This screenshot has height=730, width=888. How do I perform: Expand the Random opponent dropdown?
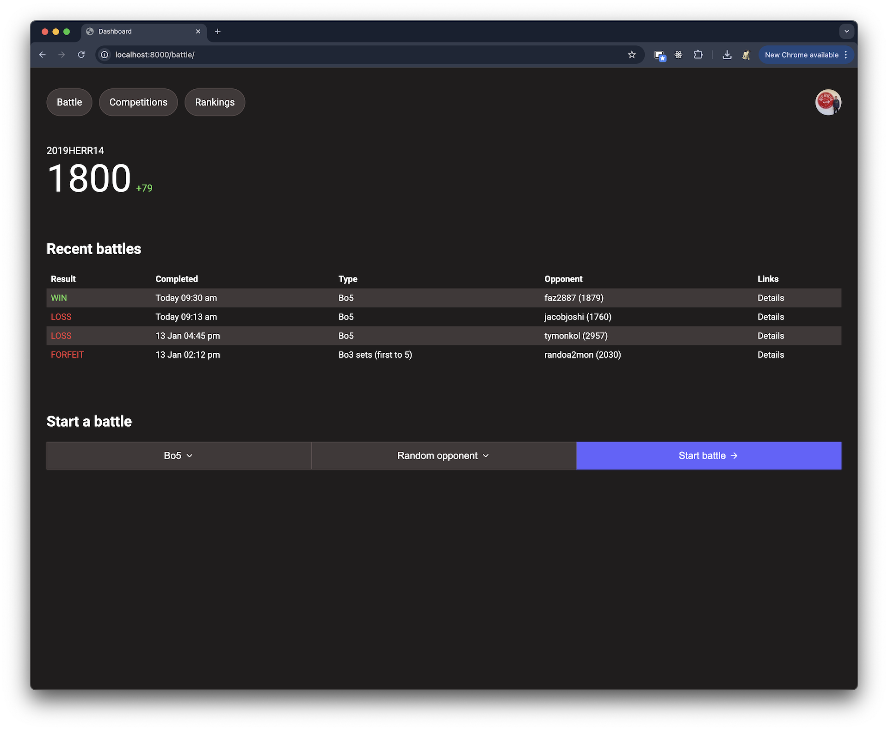click(443, 455)
